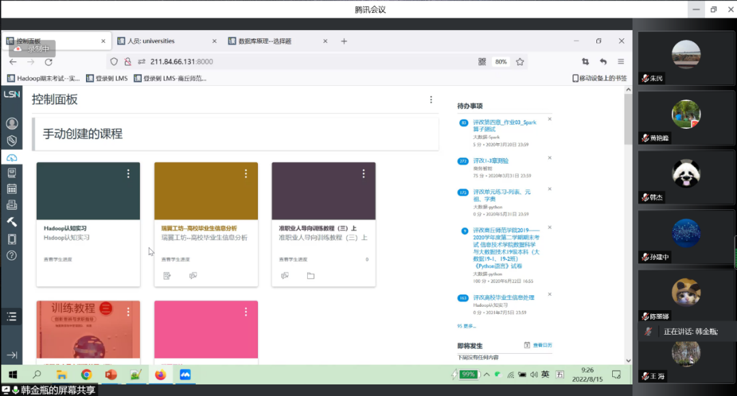Viewport: 737px width, 396px height.
Task: Open the 准职业人导向训练教程（三）上 course link
Action: [318, 228]
